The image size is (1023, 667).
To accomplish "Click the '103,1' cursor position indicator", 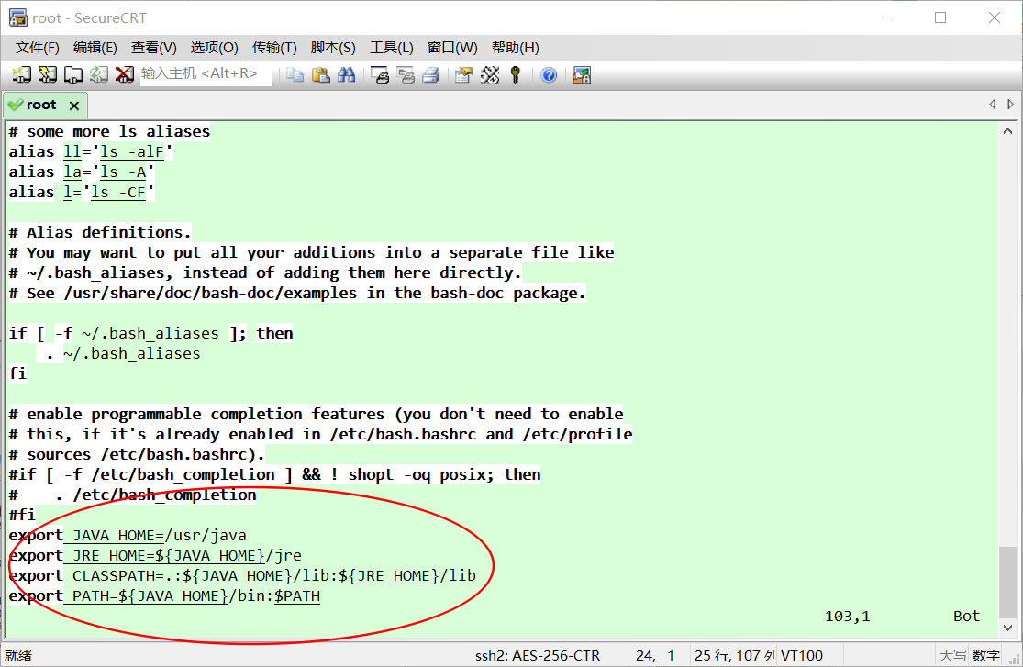I will pyautogui.click(x=848, y=617).
